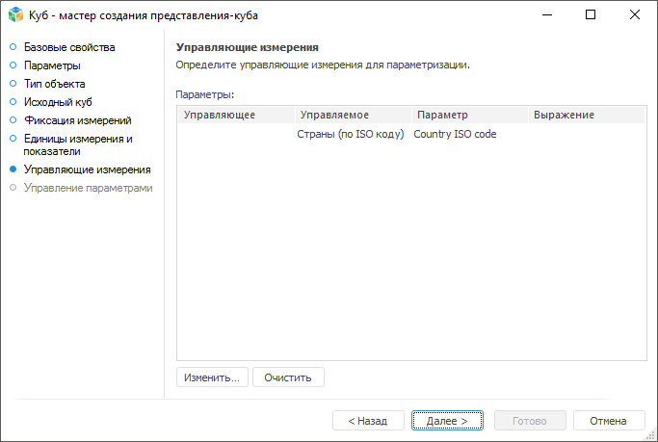Open the Параметры wizard step
This screenshot has height=442, width=658.
[52, 65]
